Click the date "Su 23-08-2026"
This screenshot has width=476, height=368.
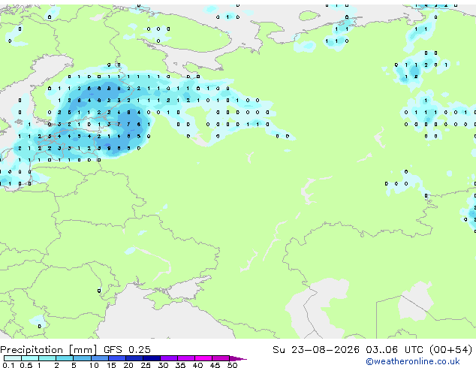pos(316,350)
